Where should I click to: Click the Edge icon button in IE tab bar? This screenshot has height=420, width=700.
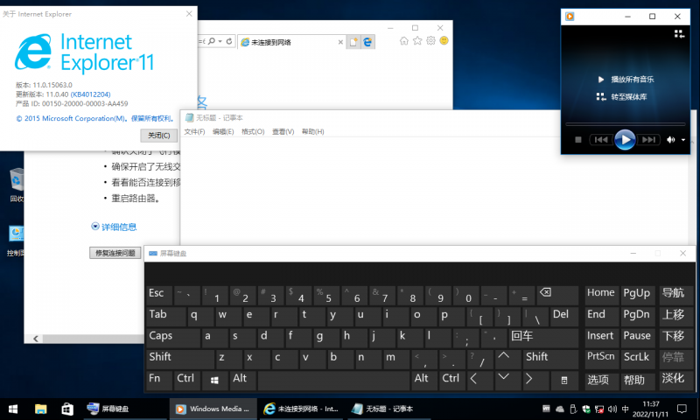pos(367,42)
